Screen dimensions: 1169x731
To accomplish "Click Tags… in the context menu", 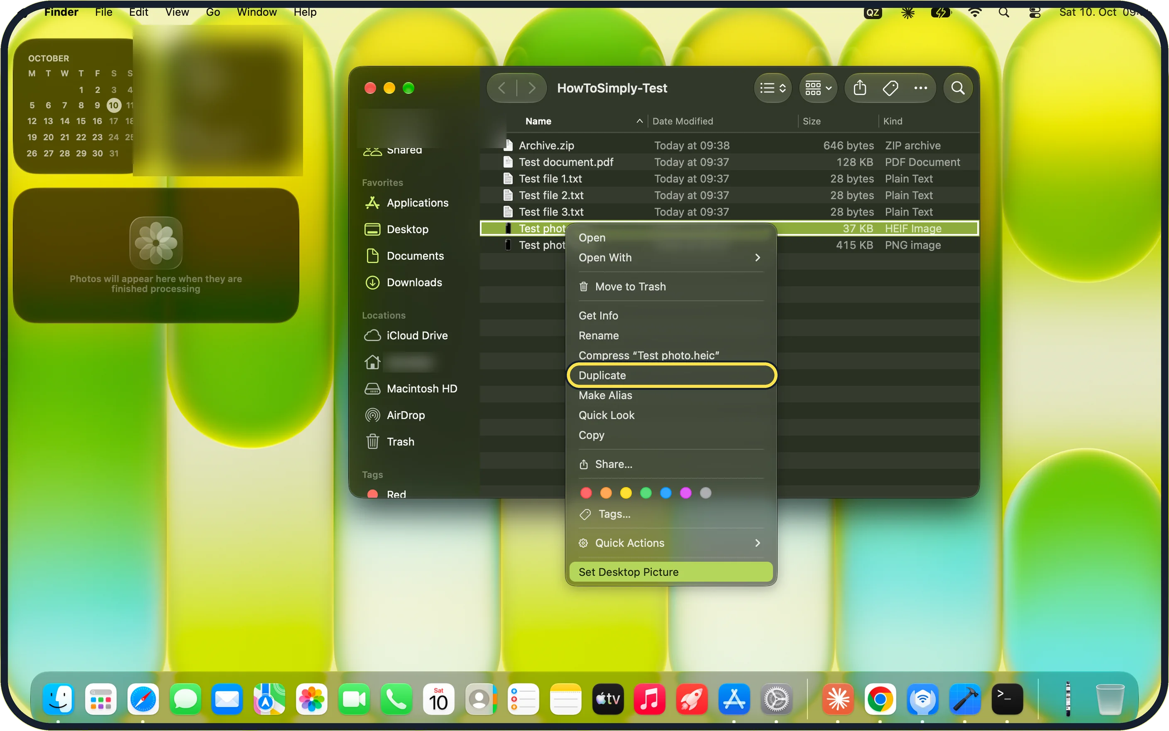I will (x=671, y=514).
